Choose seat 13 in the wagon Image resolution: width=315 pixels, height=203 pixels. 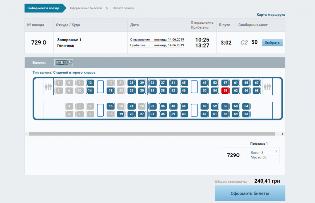[90, 83]
